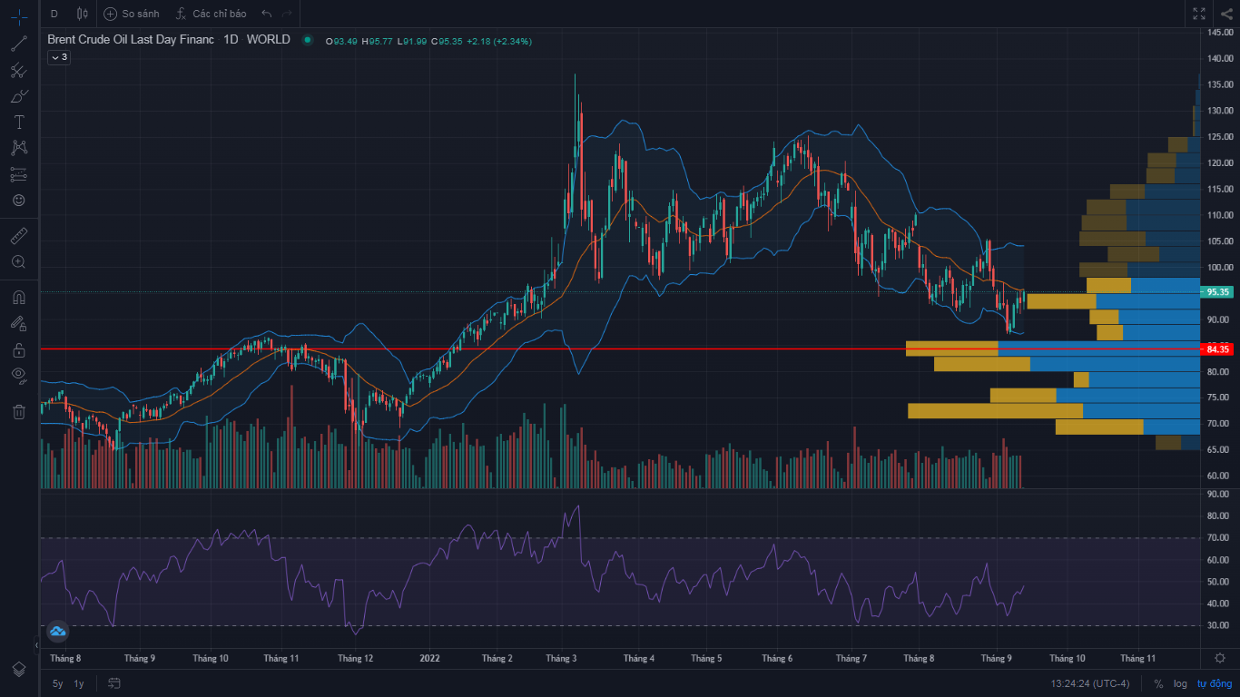This screenshot has height=697, width=1240.
Task: Click the WORLD exchange label in legend
Action: pyautogui.click(x=268, y=40)
